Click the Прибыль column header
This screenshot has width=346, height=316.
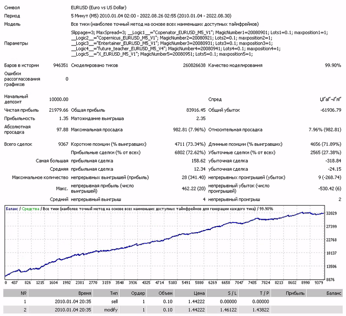point(288,293)
